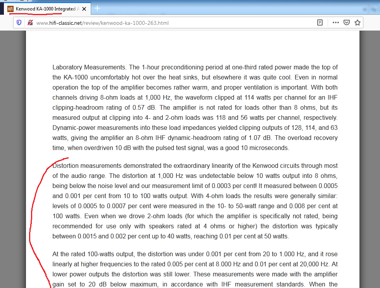Click the HiFi favicon on the tab

tap(10, 9)
